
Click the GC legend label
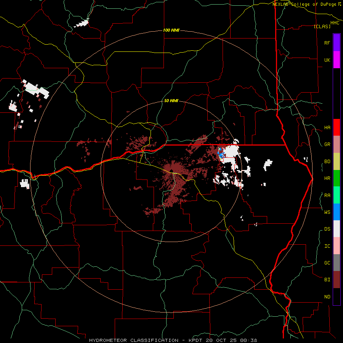(x=327, y=263)
